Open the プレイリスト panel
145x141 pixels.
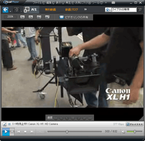134,124
